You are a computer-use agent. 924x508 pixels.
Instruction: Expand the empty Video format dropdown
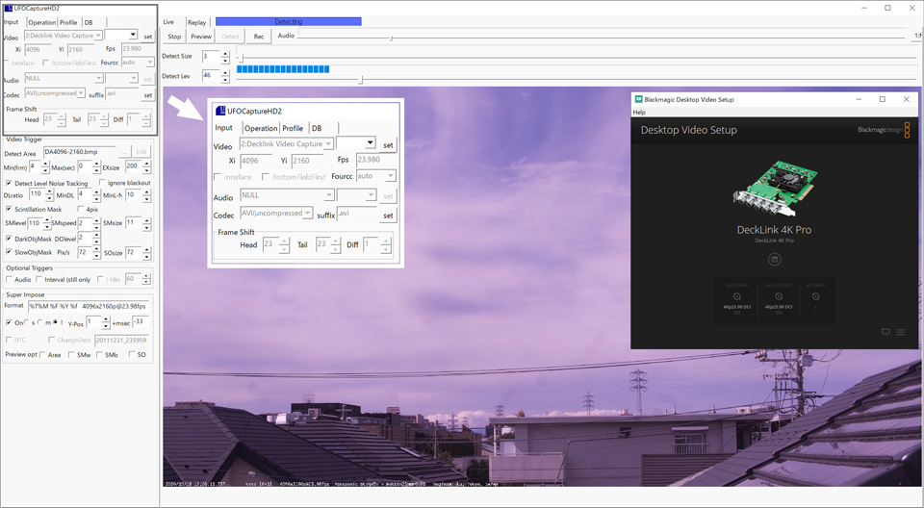(x=134, y=36)
